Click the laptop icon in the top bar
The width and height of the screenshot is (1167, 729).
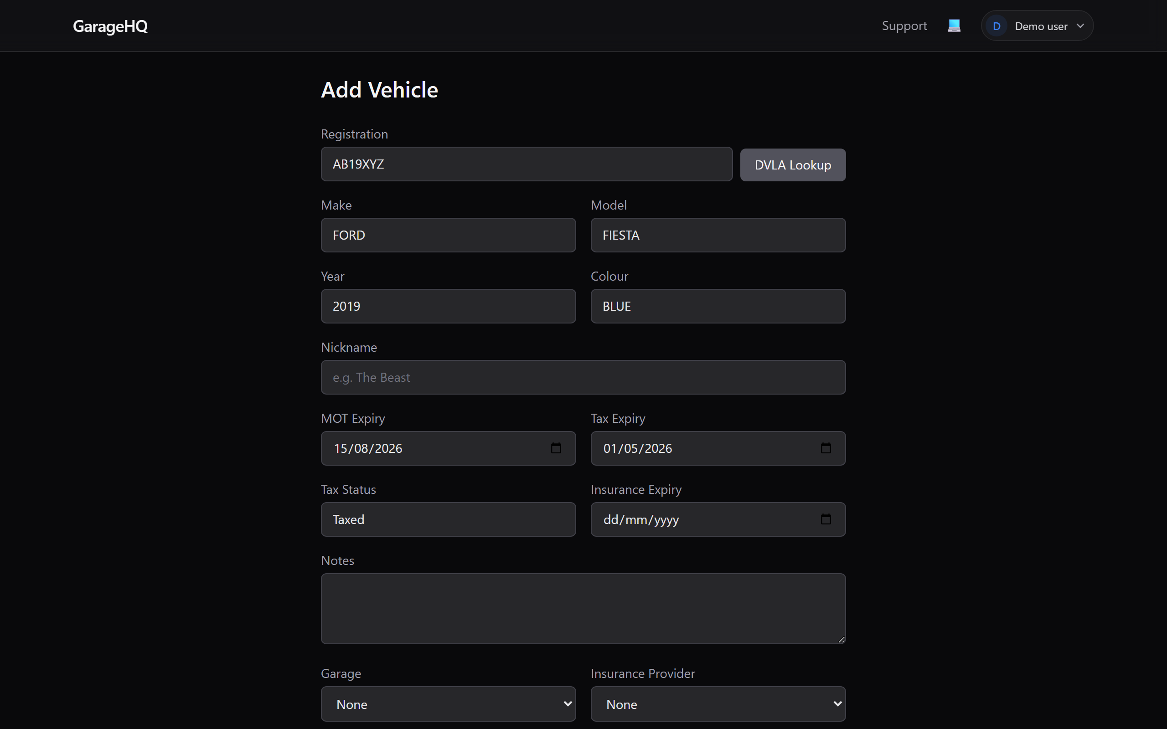tap(954, 25)
